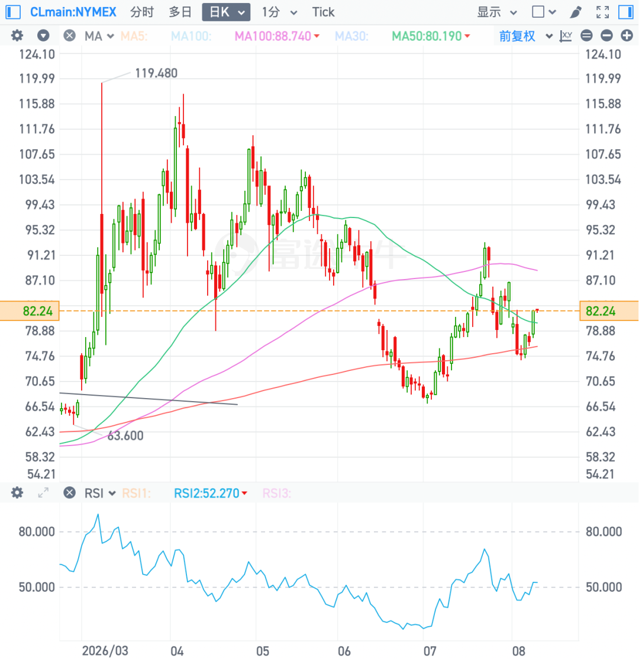
Task: Click the 05 month axis label
Action: click(x=262, y=651)
